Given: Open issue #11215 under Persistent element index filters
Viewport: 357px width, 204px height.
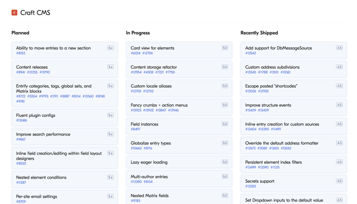Looking at the screenshot, I should [275, 167].
